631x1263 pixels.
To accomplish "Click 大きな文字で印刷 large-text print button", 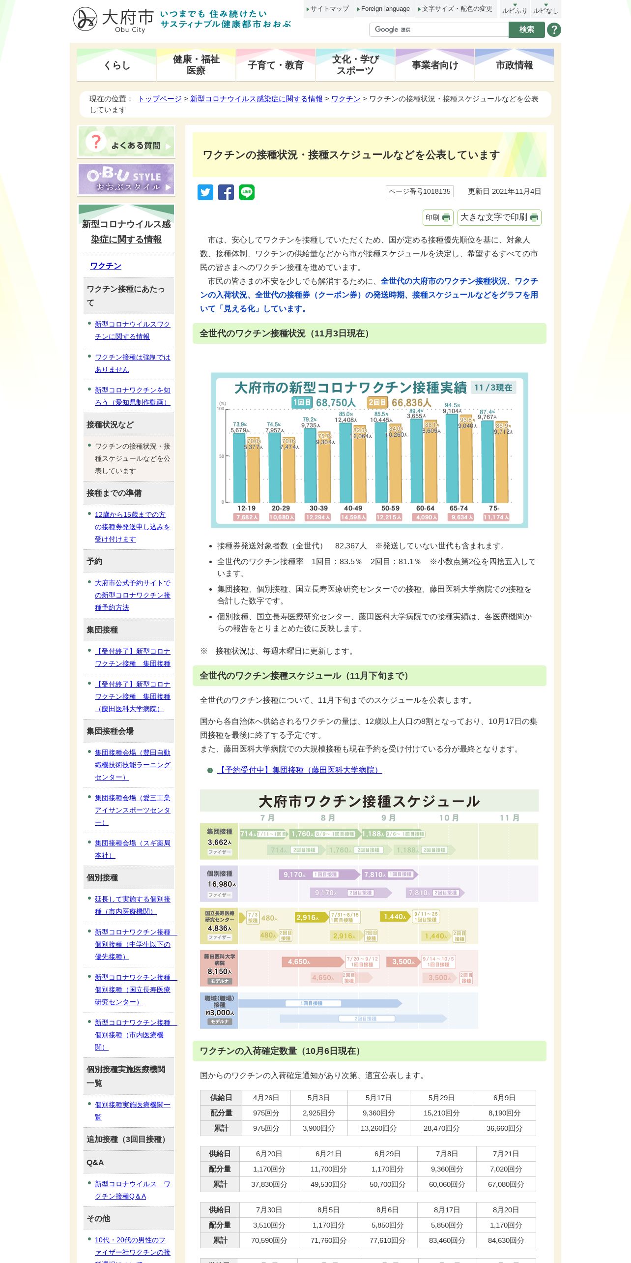I will 499,217.
